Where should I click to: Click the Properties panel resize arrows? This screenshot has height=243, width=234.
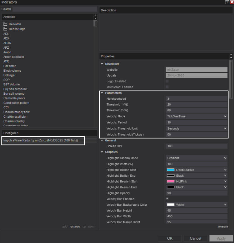(x=231, y=56)
